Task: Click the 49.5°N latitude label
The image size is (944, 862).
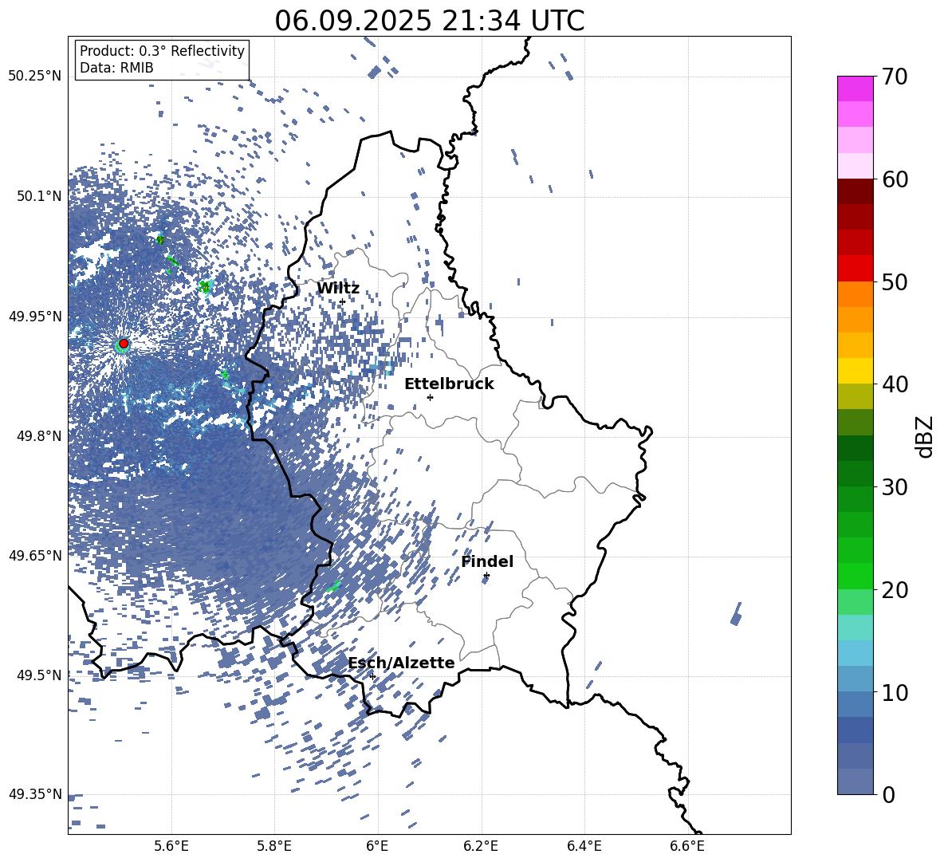Action: (38, 675)
